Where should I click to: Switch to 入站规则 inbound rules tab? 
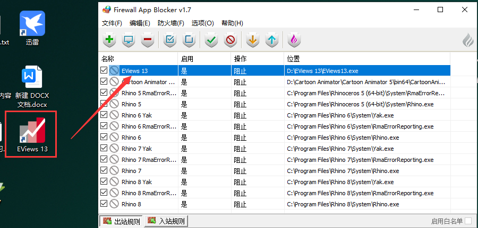click(x=167, y=221)
